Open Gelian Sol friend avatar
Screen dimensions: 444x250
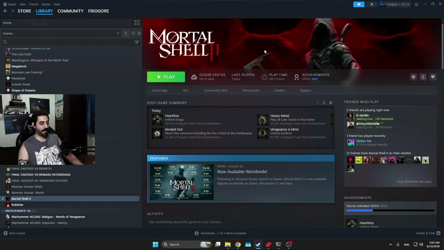(350, 142)
